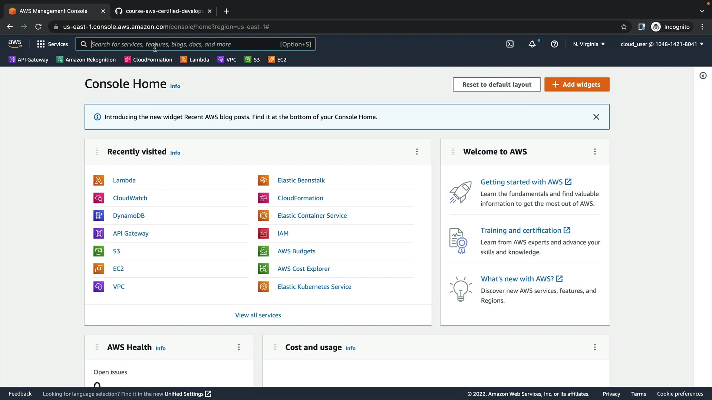Open Recently visited widget options menu
Screen dimensions: 712x400
click(417, 151)
